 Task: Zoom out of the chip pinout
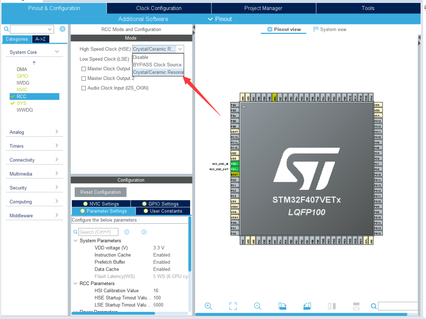point(257,306)
